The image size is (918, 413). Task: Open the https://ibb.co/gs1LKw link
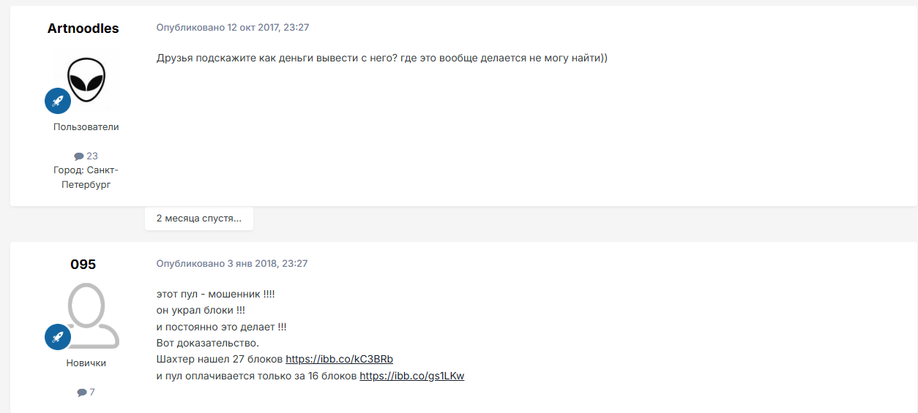tap(412, 376)
